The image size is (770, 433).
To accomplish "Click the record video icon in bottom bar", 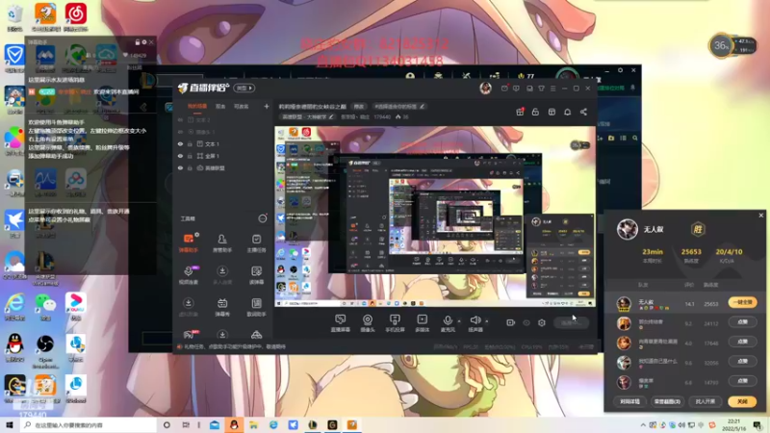I will pyautogui.click(x=511, y=322).
